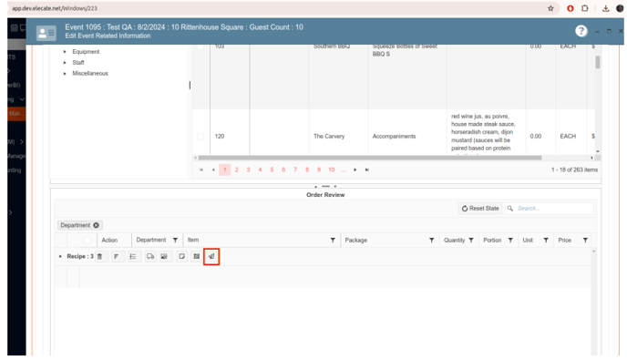Viewport: 627px width, 360px height.
Task: Jump to next page arrow
Action: (x=355, y=170)
